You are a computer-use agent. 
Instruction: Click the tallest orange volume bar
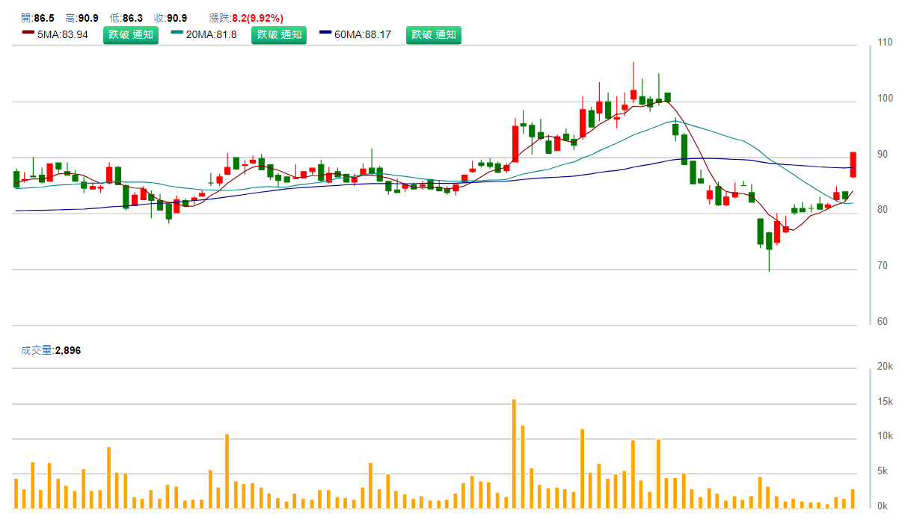(x=514, y=454)
